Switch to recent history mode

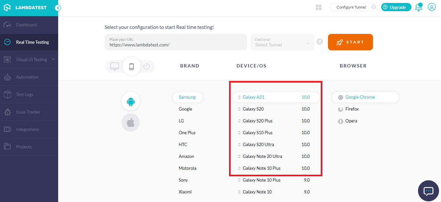[x=147, y=66]
